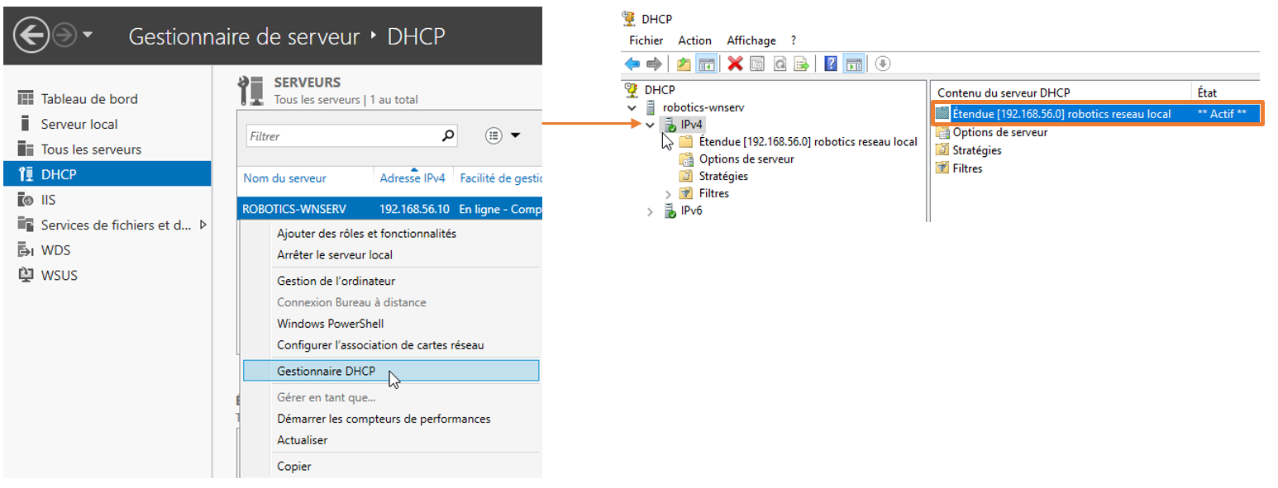Viewport: 1278px width, 488px height.
Task: Click the Refresh toolbar icon in DHCP
Action: [x=780, y=64]
